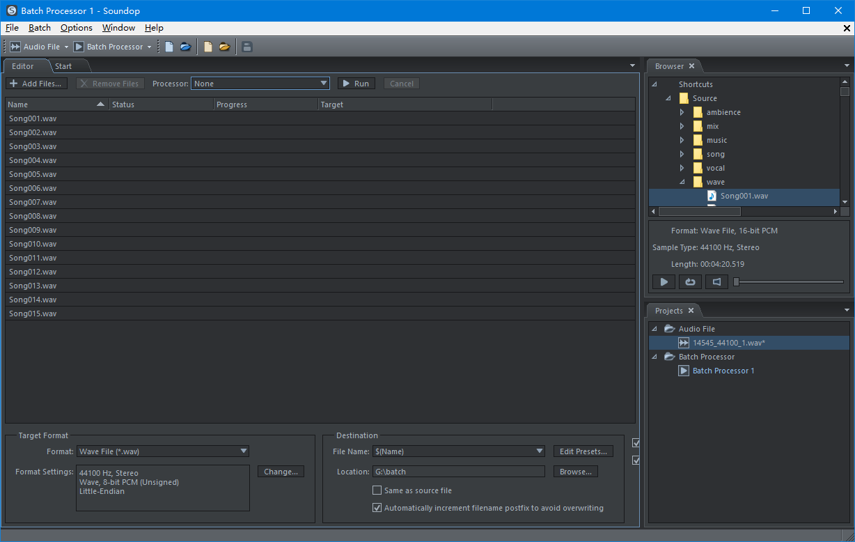This screenshot has width=855, height=542.
Task: Click the Edit Presets button
Action: pyautogui.click(x=583, y=451)
